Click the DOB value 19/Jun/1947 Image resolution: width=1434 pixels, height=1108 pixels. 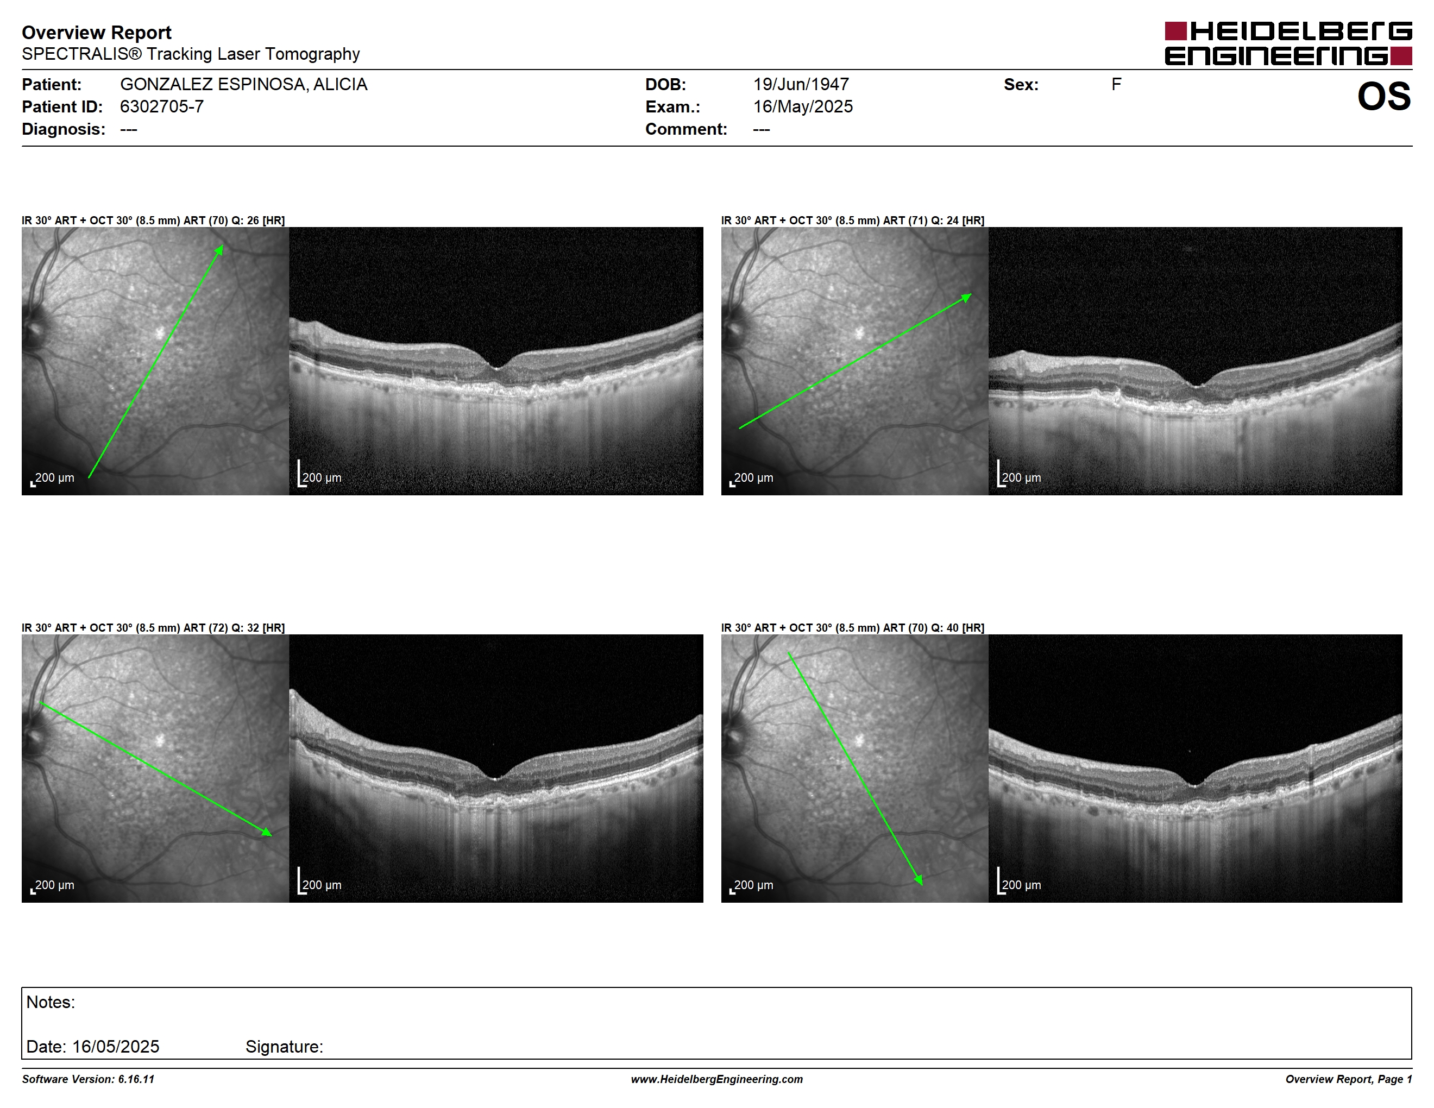tap(801, 85)
